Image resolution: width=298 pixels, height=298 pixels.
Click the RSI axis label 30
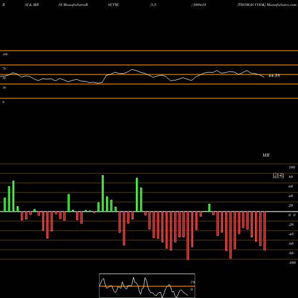coord(4,88)
